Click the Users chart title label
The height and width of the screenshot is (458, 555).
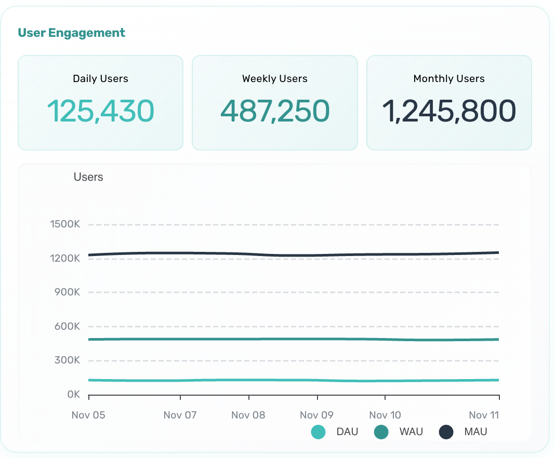pos(88,177)
